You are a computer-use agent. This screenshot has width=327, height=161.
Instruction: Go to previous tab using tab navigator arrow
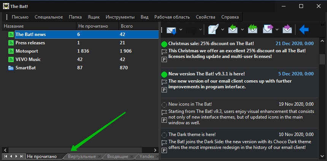[11, 156]
